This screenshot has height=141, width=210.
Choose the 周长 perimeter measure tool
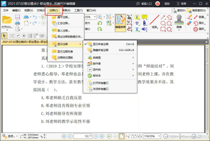tap(199, 23)
